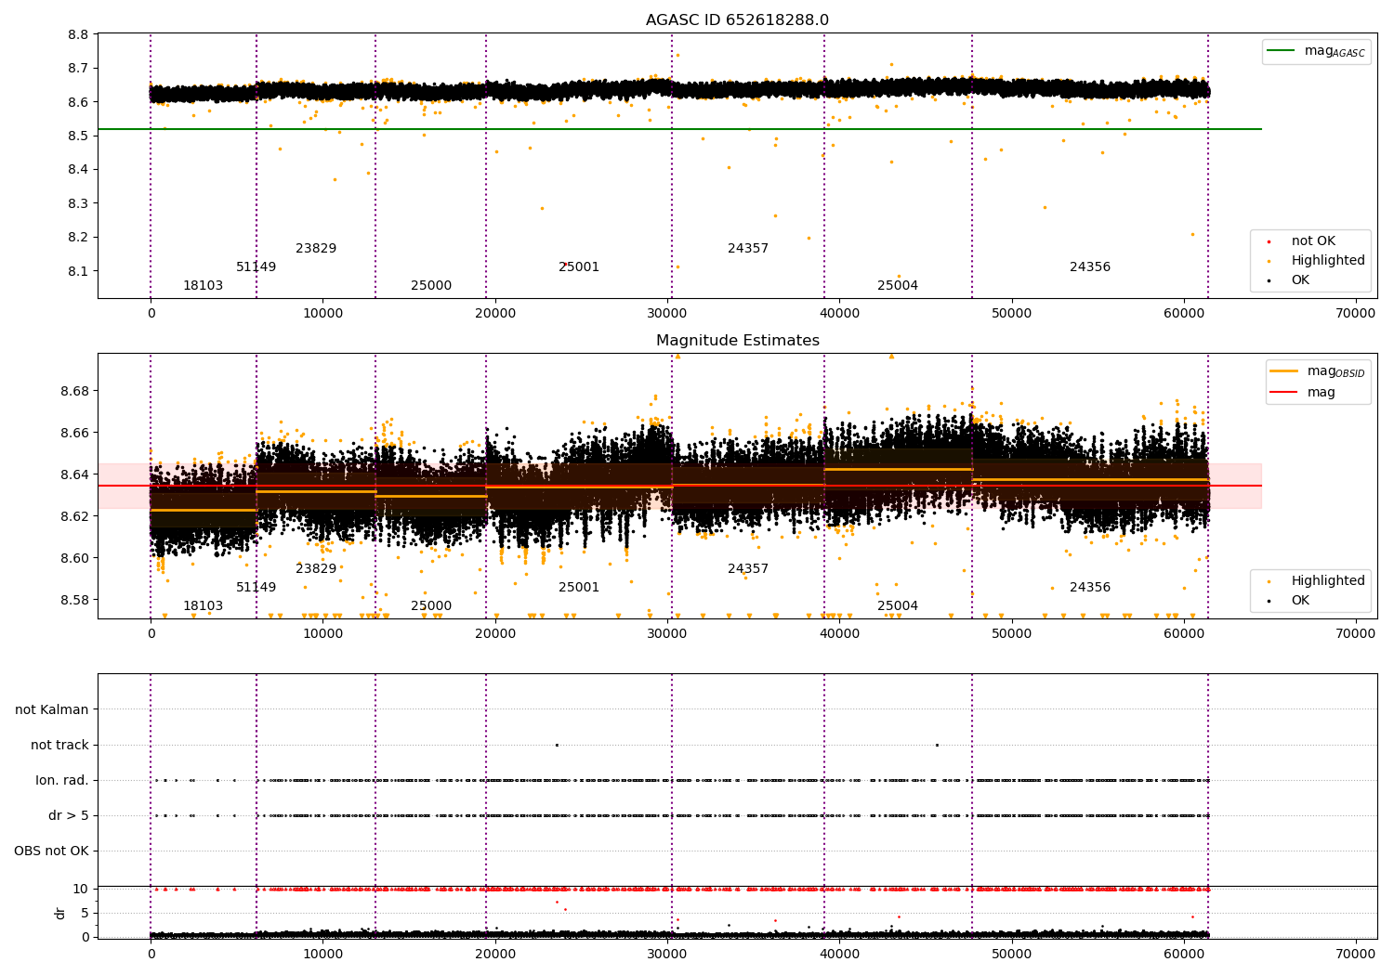Click x-axis tick 50000 in middle plot

[x=1011, y=634]
